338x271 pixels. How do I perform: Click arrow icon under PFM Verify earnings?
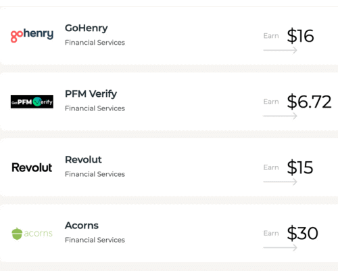pyautogui.click(x=280, y=116)
